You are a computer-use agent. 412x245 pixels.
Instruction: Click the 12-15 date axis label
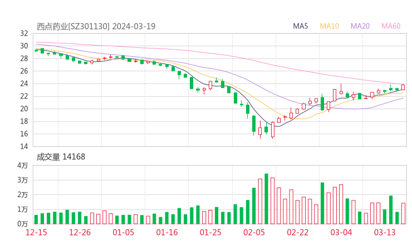click(x=36, y=232)
